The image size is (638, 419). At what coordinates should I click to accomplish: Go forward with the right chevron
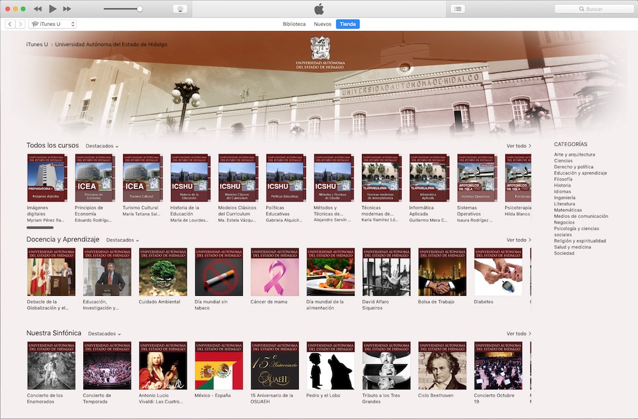click(x=20, y=24)
